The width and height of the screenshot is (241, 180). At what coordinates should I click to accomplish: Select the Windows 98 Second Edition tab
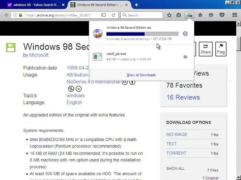tap(99, 5)
